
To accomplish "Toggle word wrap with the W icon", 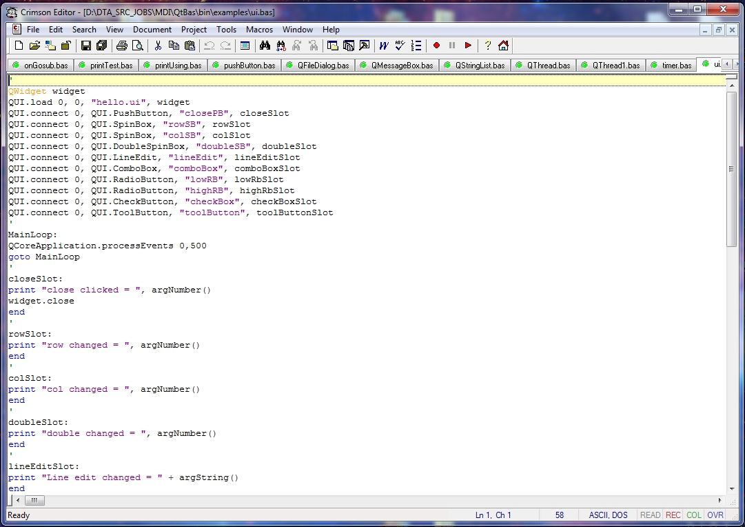I will click(x=383, y=46).
